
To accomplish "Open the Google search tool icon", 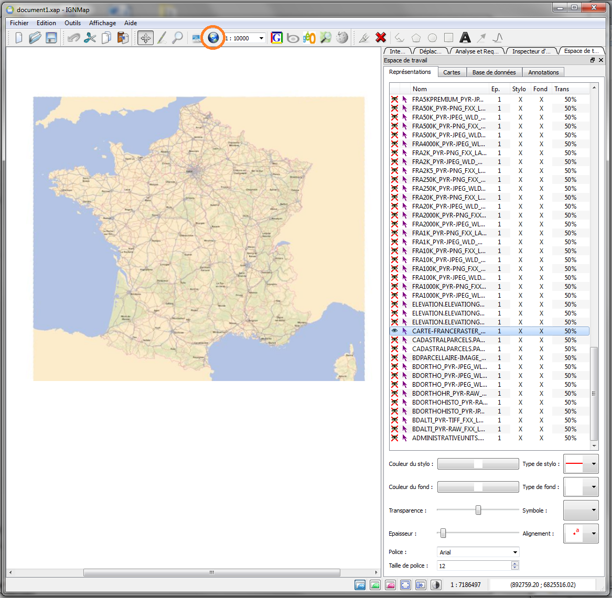I will point(276,38).
